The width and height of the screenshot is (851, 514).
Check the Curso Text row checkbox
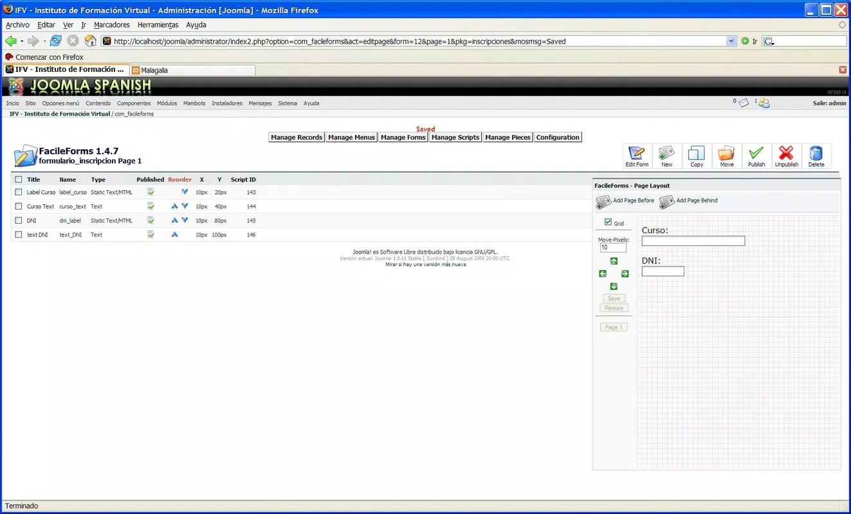point(19,206)
